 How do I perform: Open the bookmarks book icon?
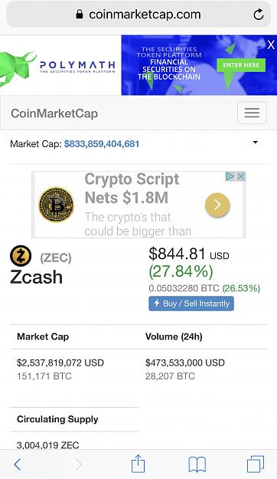pos(197,464)
